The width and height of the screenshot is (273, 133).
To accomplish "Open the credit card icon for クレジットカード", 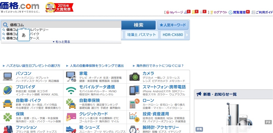I will pyautogui.click(x=71, y=117).
